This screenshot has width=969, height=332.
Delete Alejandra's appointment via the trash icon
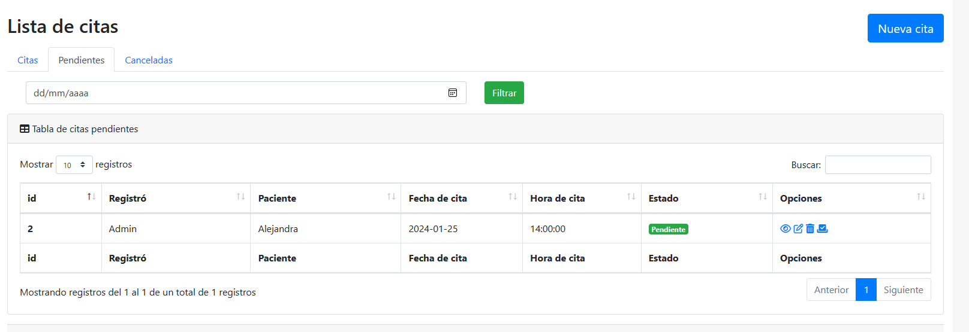click(x=810, y=229)
